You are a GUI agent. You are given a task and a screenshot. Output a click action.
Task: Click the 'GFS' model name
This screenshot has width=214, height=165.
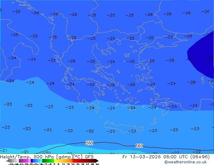tap(89, 157)
